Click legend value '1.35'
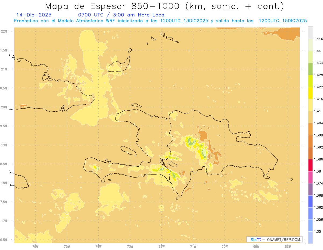Screen dimensions: 323x250 (x=317, y=231)
